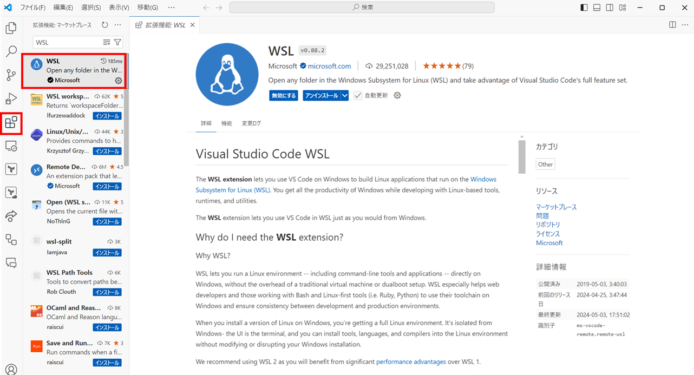Open the Run and Debug view
The height and width of the screenshot is (375, 694).
coord(11,98)
